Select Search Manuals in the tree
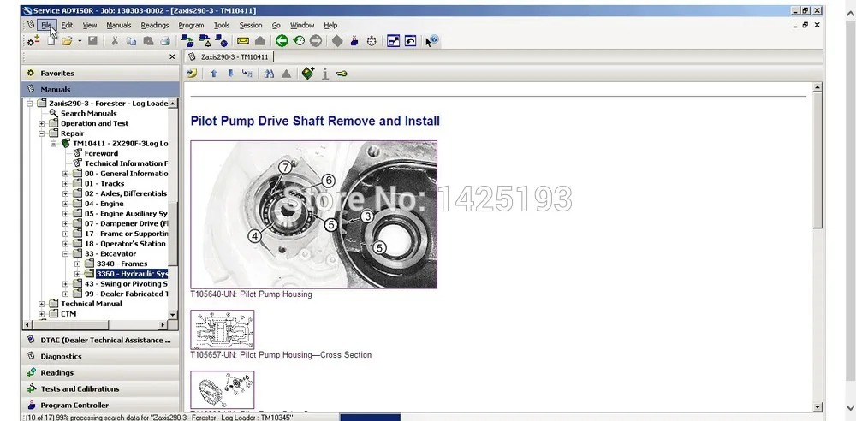 pos(88,114)
